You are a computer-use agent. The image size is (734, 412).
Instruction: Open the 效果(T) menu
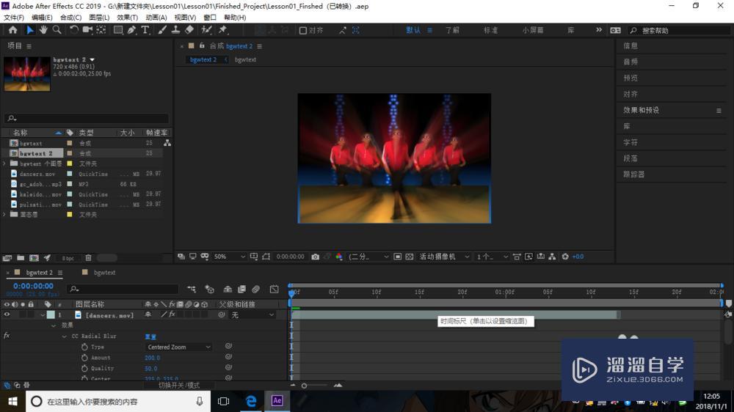[x=127, y=18]
